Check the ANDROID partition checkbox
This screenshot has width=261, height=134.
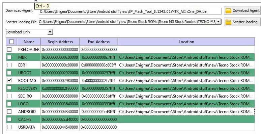tap(9, 112)
